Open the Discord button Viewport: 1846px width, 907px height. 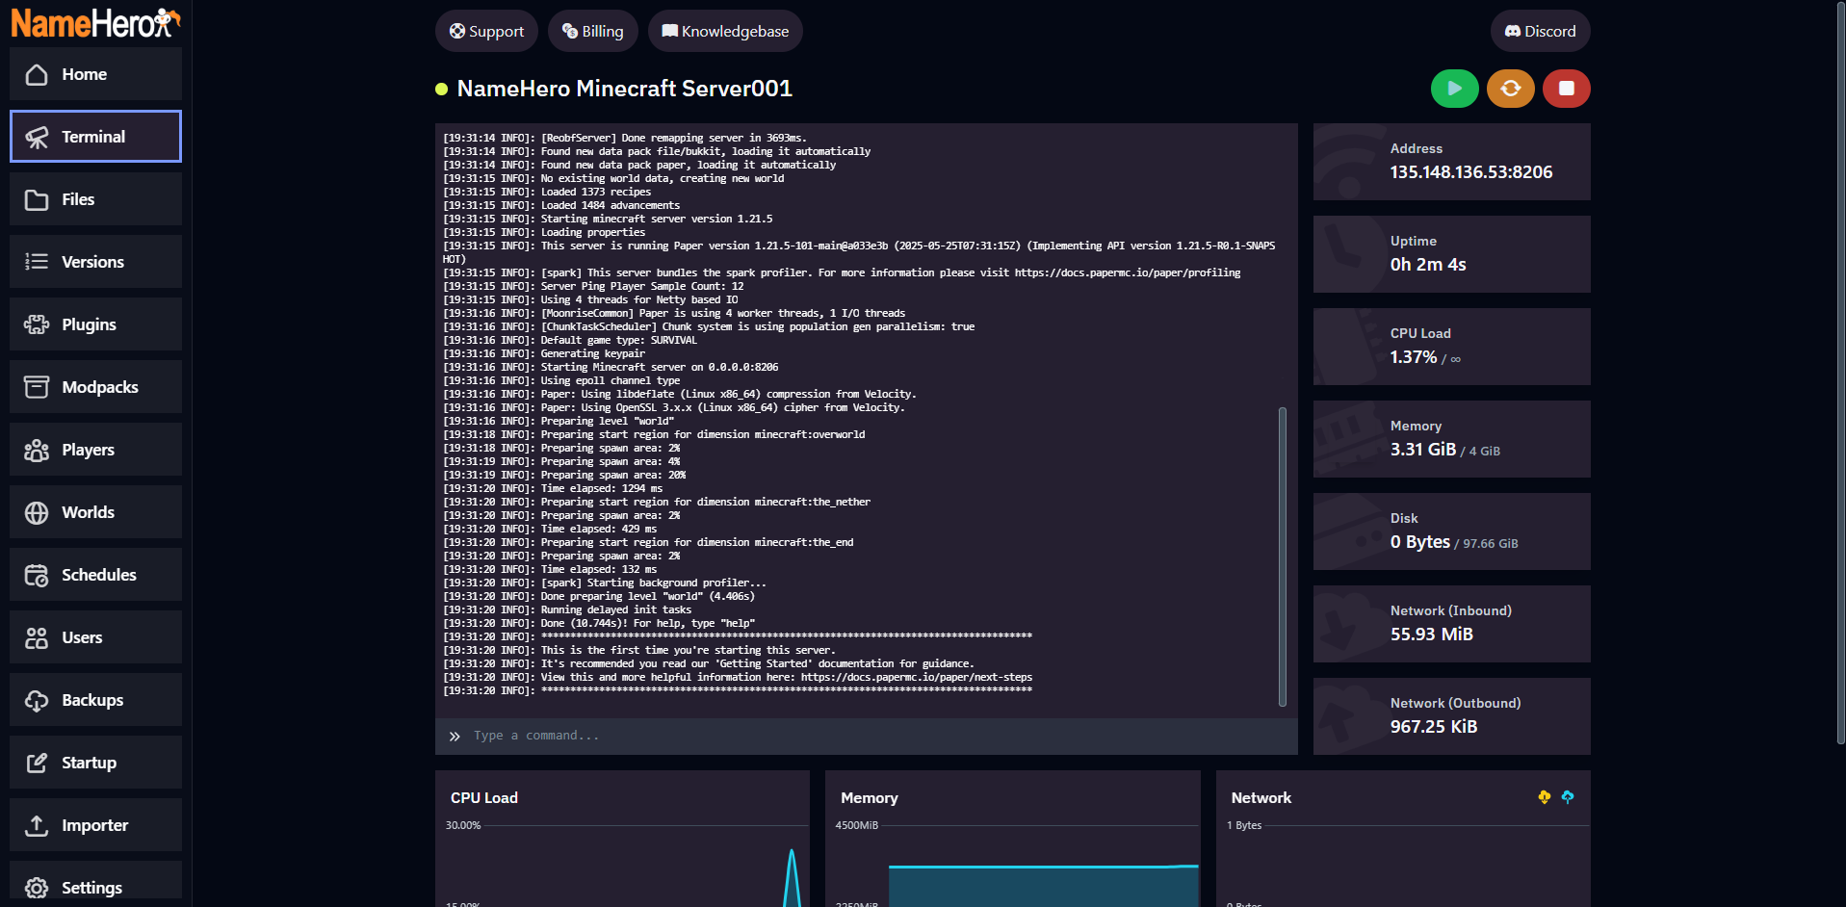(x=1540, y=31)
